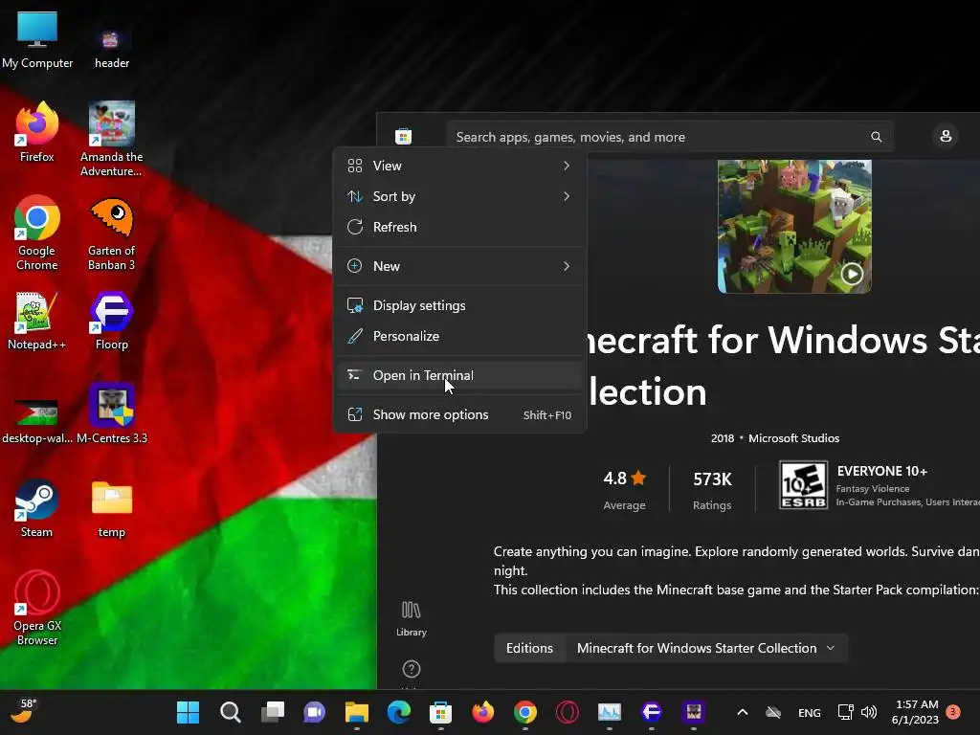This screenshot has width=980, height=735.
Task: Open the resource monitor graph taskbar app
Action: click(610, 712)
